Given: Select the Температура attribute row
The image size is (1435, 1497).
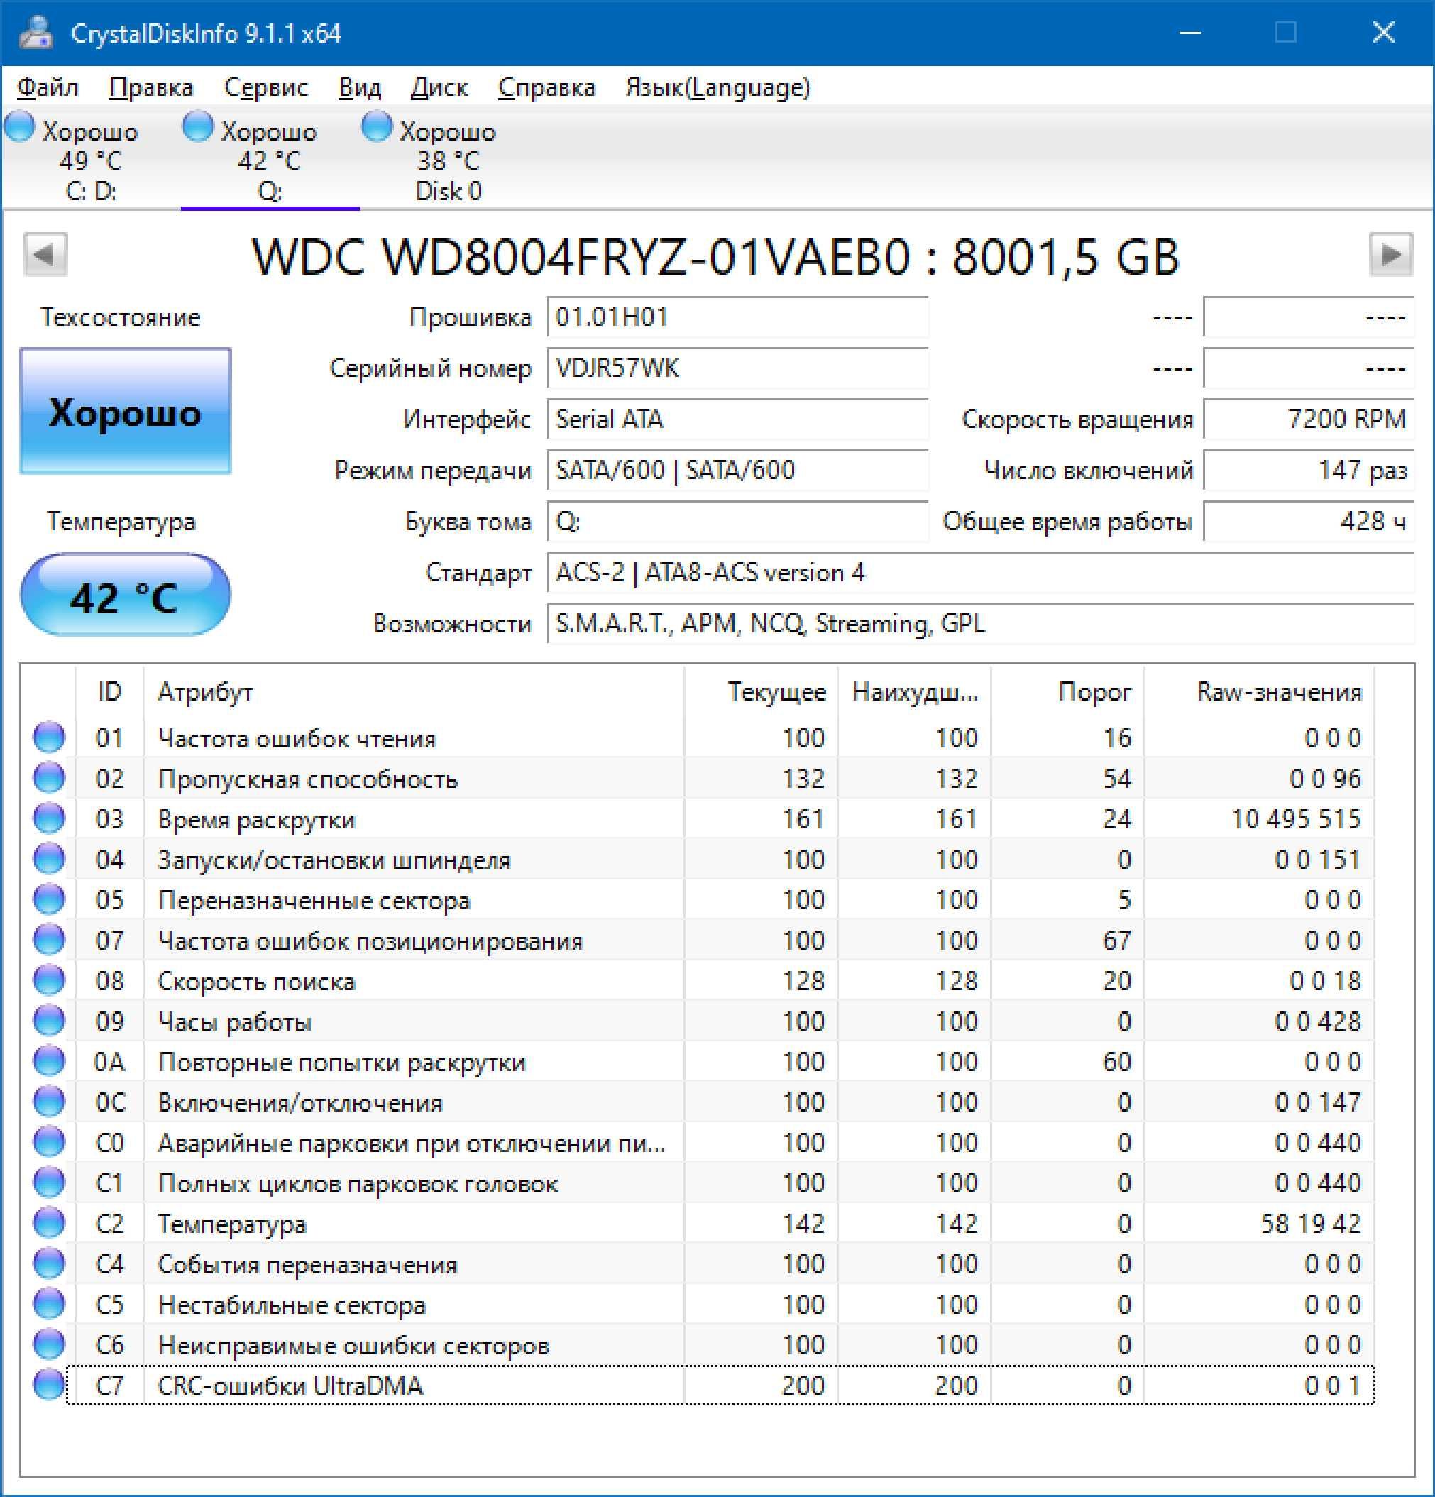Looking at the screenshot, I should click(x=720, y=1224).
